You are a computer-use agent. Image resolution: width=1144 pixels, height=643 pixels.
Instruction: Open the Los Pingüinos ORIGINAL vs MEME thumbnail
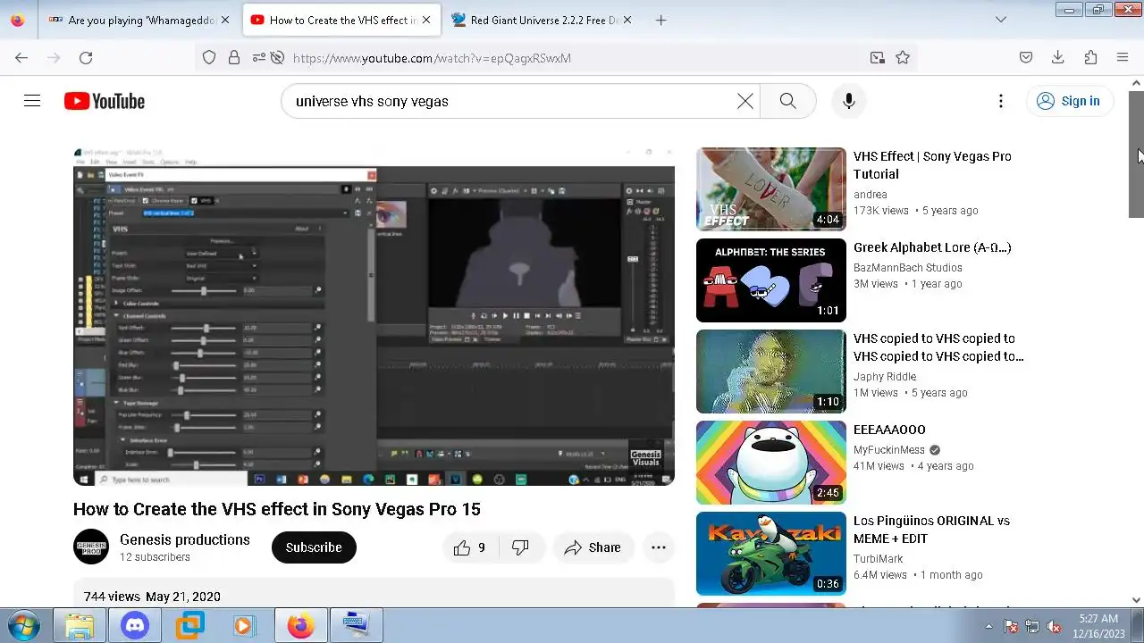[770, 554]
